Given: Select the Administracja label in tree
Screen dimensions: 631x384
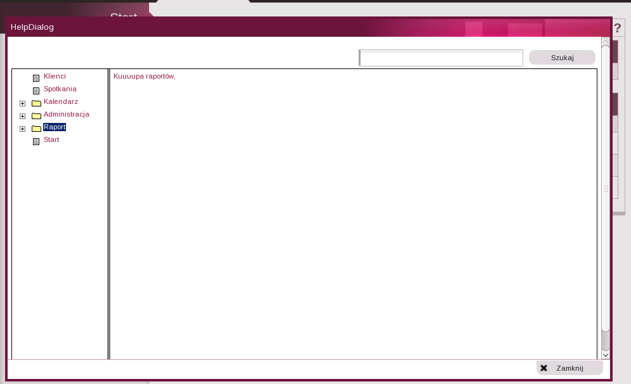Looking at the screenshot, I should (x=66, y=114).
